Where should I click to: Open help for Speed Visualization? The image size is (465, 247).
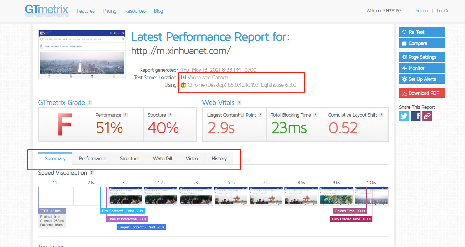92,172
